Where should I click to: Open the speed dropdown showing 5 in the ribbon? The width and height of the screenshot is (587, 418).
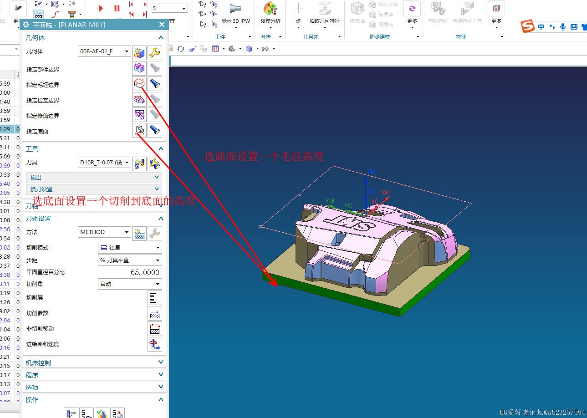[x=170, y=8]
